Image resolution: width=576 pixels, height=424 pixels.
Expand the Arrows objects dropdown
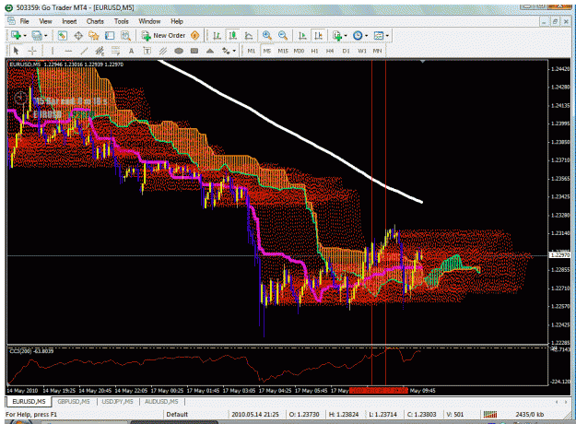pyautogui.click(x=234, y=51)
